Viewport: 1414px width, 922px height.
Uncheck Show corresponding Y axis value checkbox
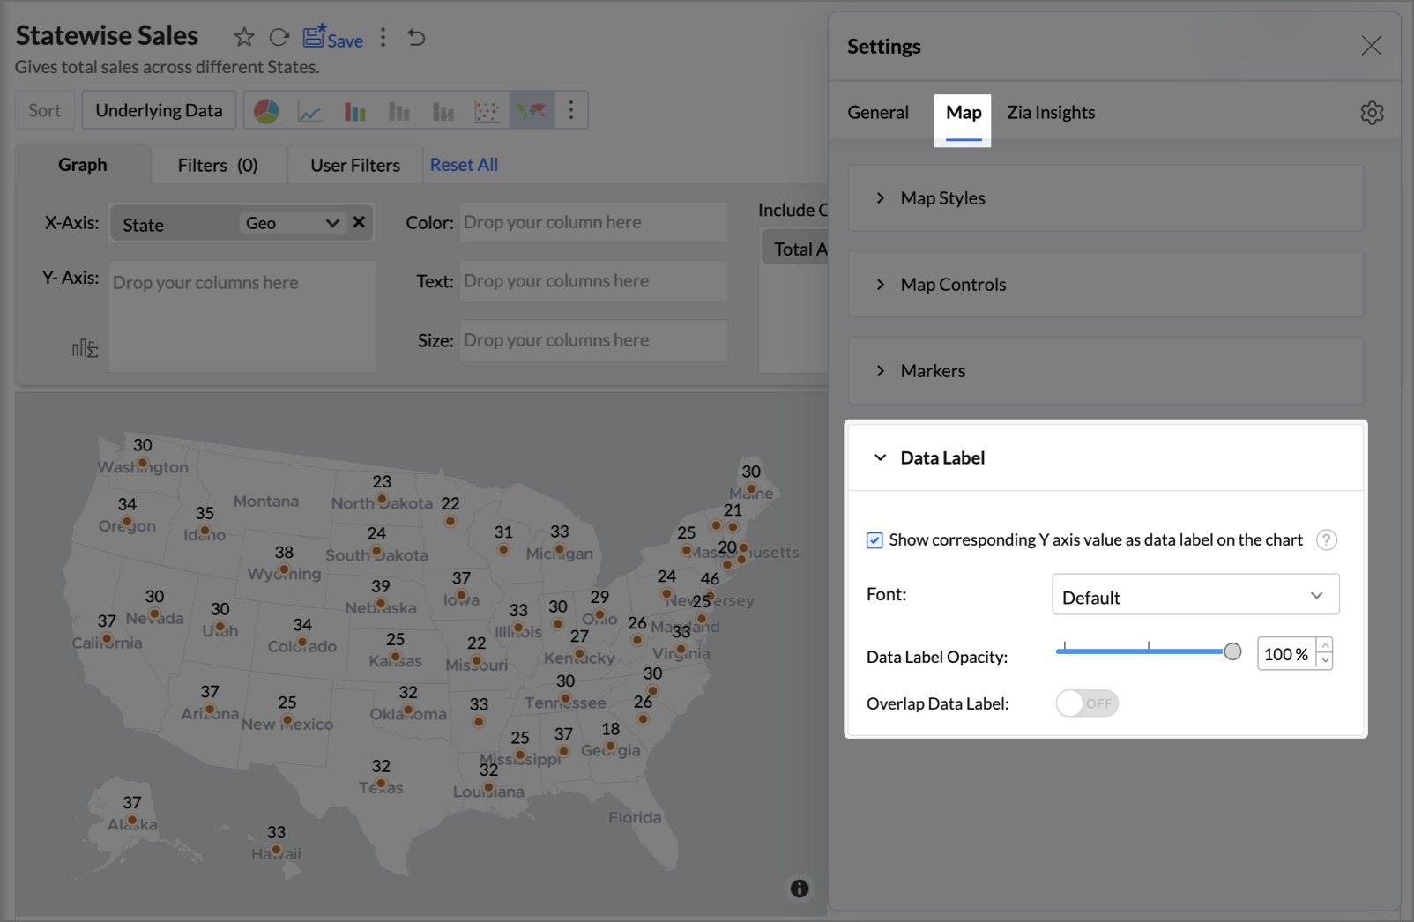pos(874,540)
